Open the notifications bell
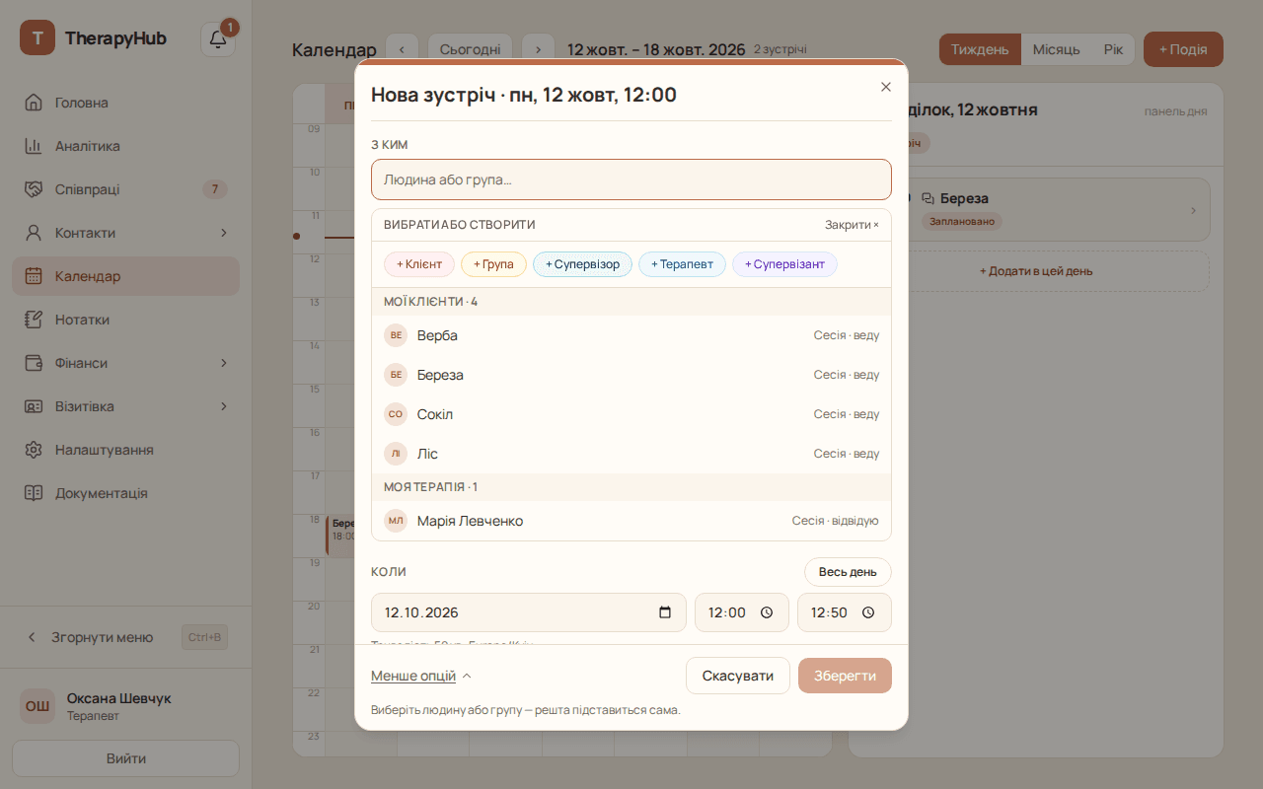Image resolution: width=1263 pixels, height=789 pixels. pyautogui.click(x=218, y=39)
